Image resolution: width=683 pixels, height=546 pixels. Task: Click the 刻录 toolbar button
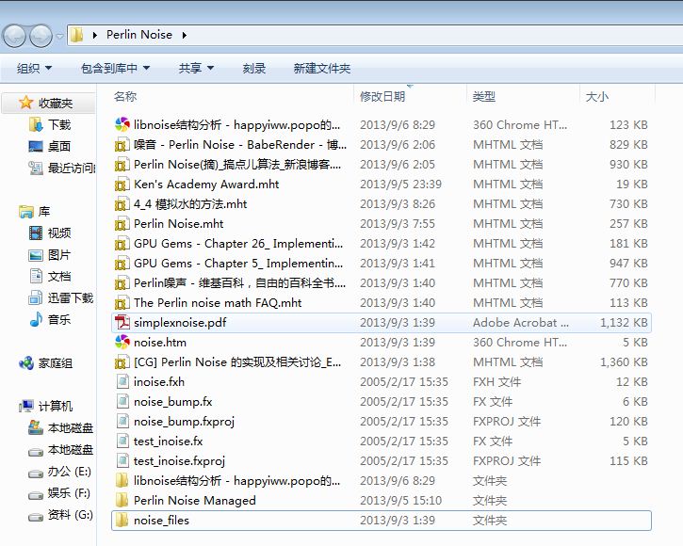coord(254,69)
